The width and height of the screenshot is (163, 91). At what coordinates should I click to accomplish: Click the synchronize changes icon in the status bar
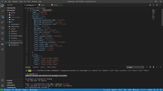[x=13, y=90]
